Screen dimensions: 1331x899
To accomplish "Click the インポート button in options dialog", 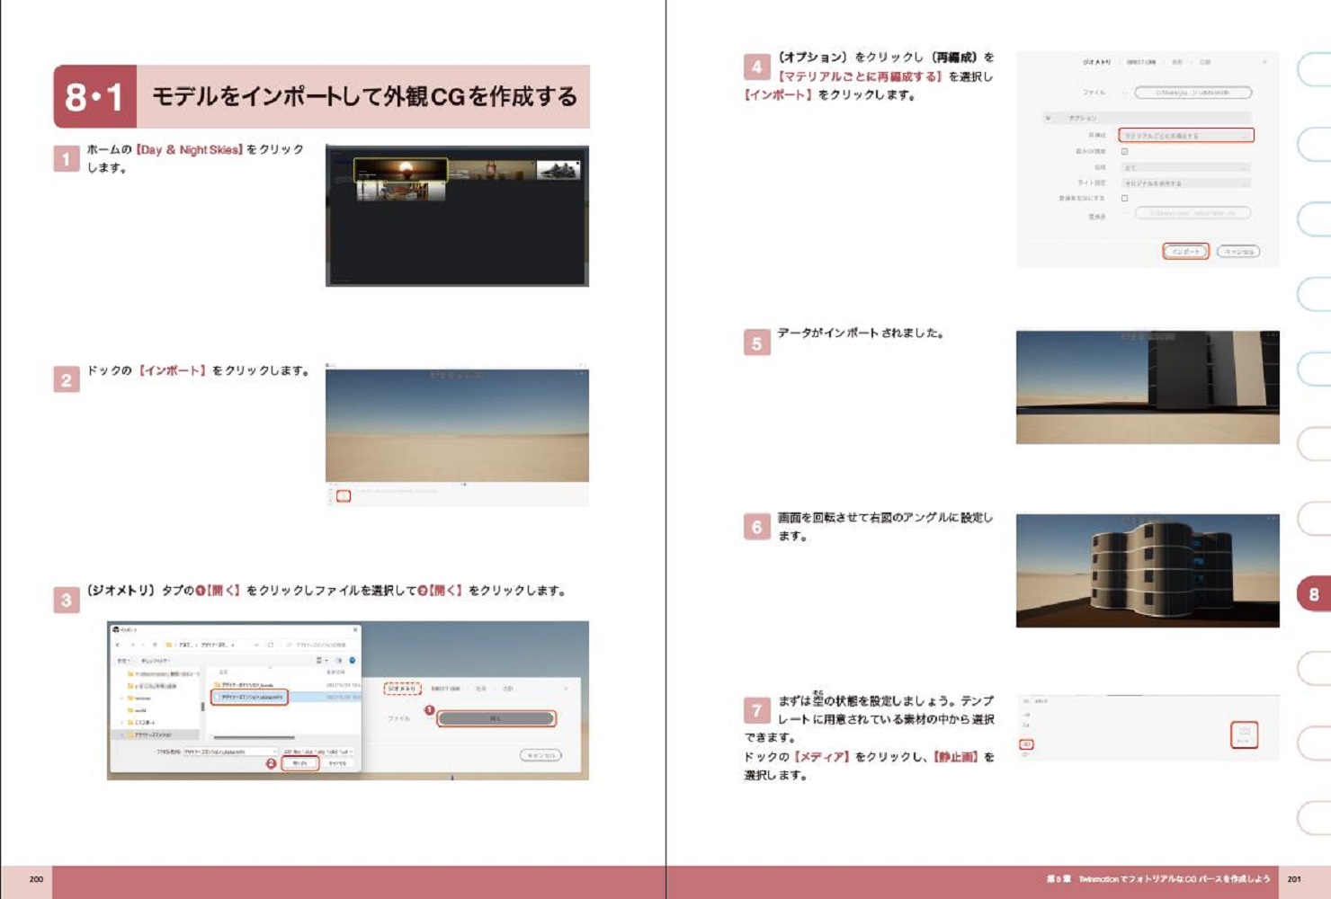I will (x=1184, y=252).
